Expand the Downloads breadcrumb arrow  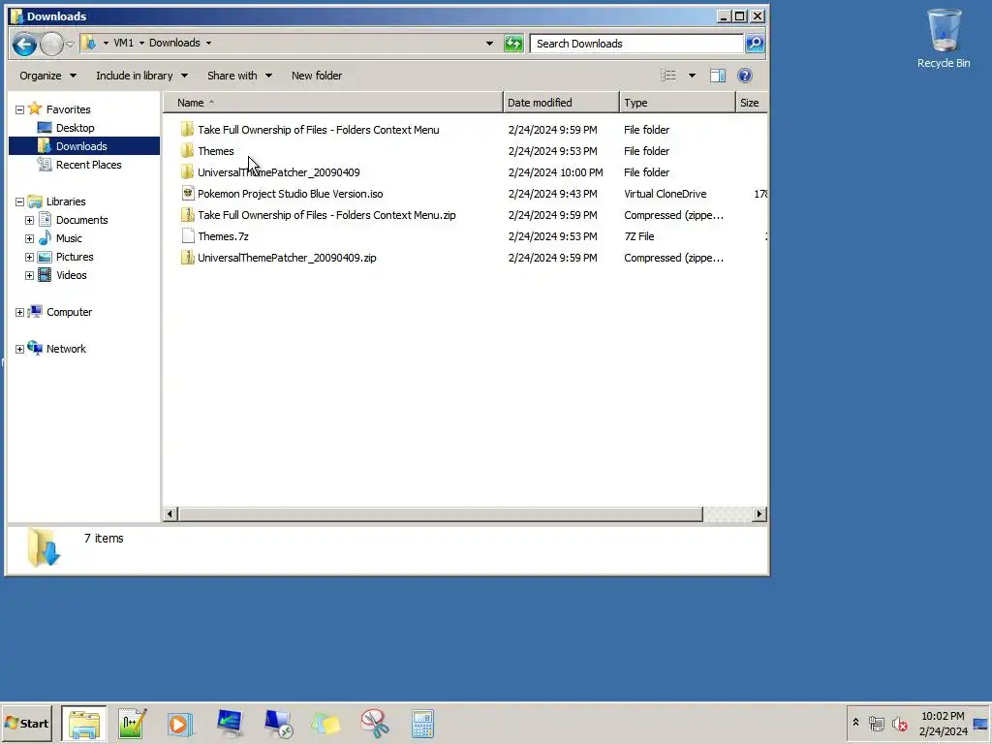pos(209,43)
